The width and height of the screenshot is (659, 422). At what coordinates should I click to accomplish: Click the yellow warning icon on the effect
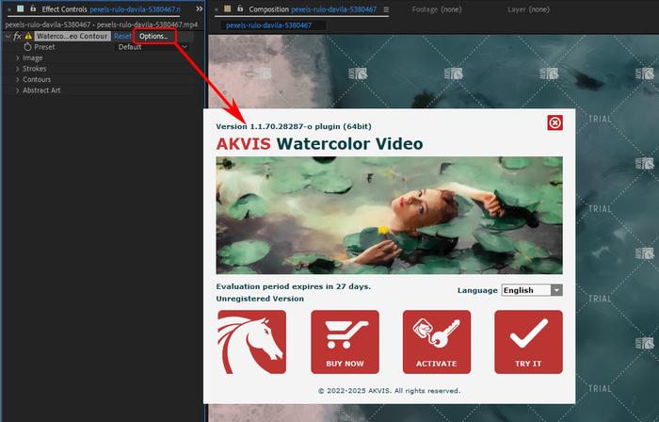[28, 36]
